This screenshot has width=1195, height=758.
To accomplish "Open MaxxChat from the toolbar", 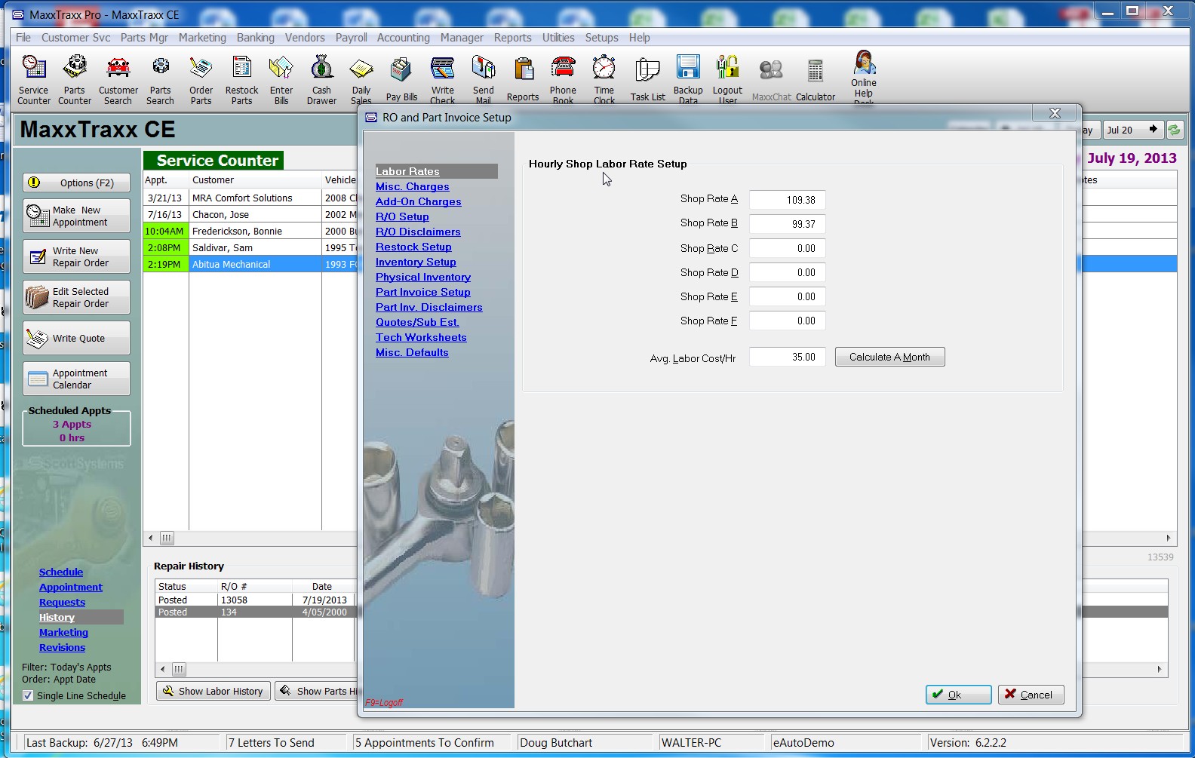I will click(771, 79).
